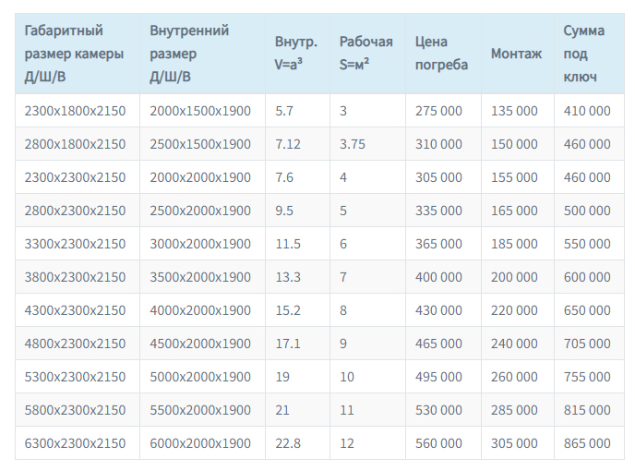The width and height of the screenshot is (635, 471).
Task: Select the cell '4800x2300x2150'
Action: pyautogui.click(x=78, y=344)
